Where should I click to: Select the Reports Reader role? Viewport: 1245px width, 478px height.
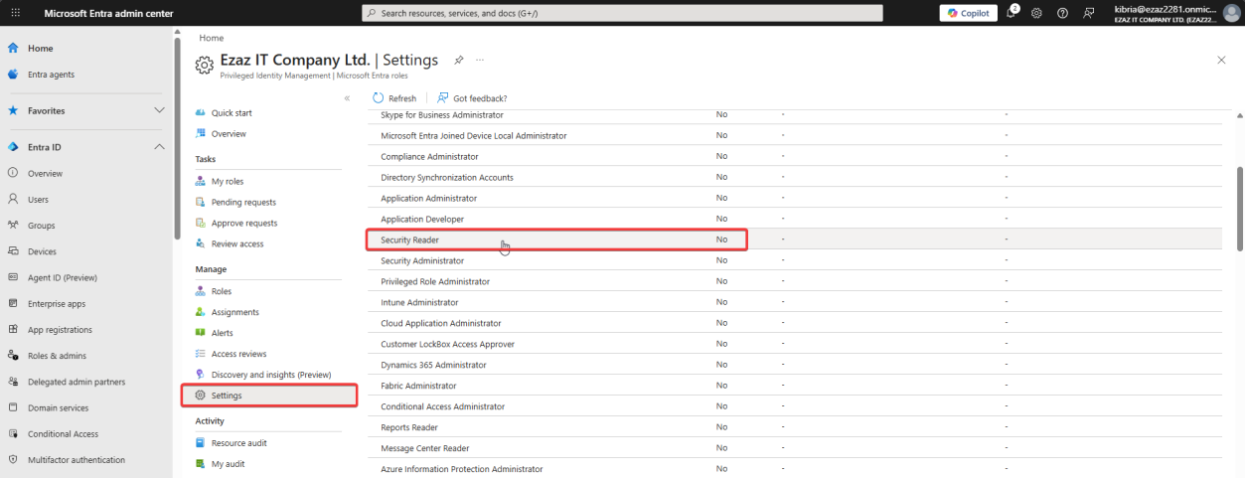[795, 427]
